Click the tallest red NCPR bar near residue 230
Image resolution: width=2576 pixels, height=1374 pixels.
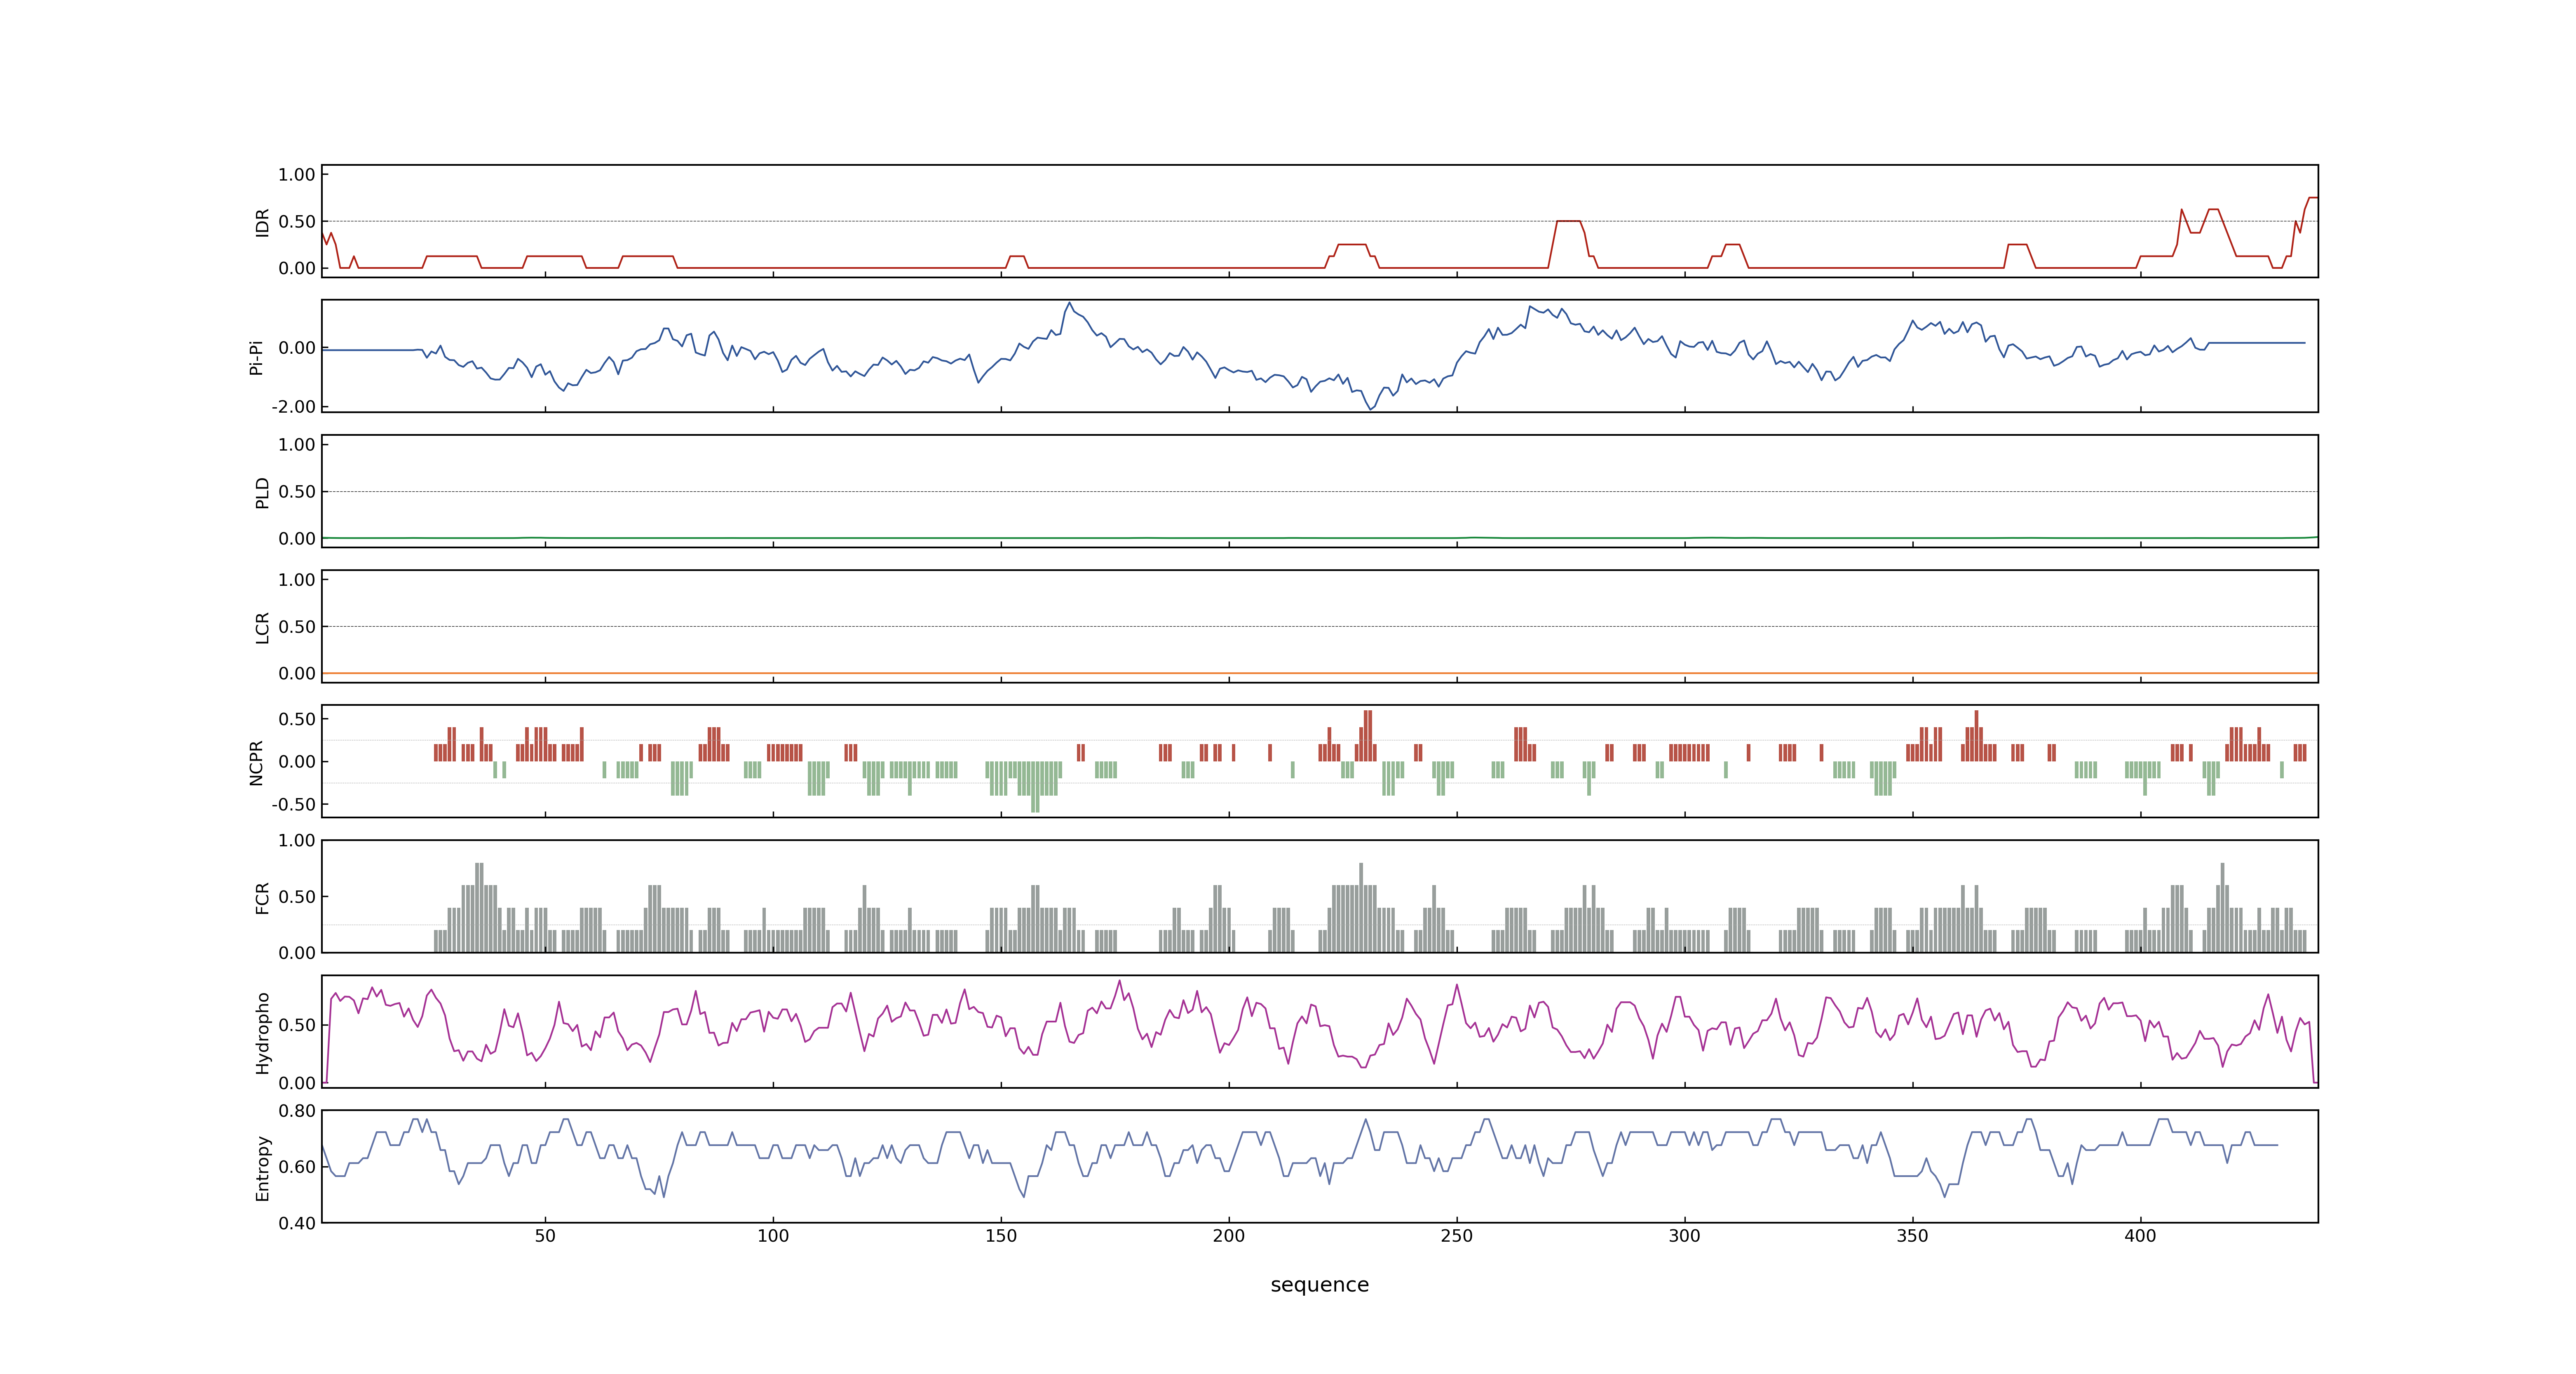tap(1368, 736)
